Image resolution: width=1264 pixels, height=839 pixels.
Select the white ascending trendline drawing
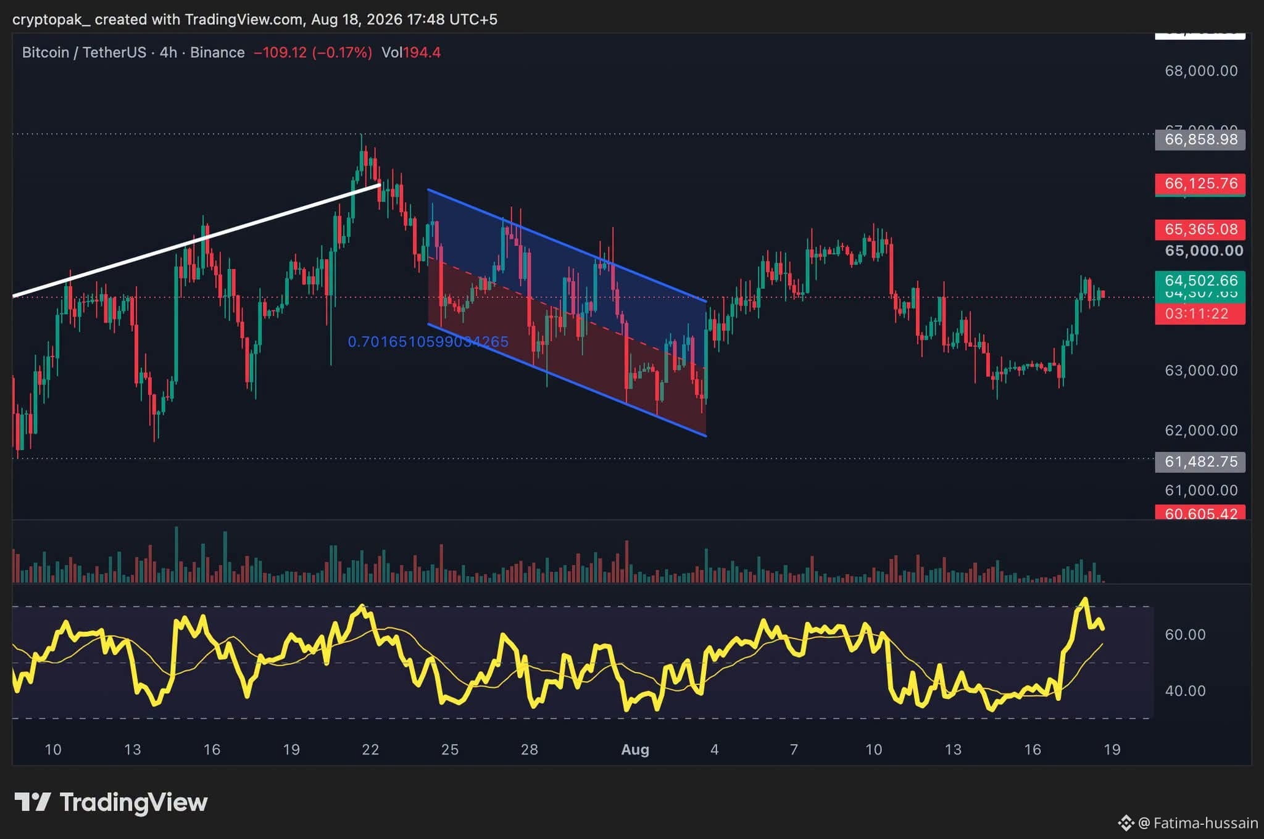196,241
